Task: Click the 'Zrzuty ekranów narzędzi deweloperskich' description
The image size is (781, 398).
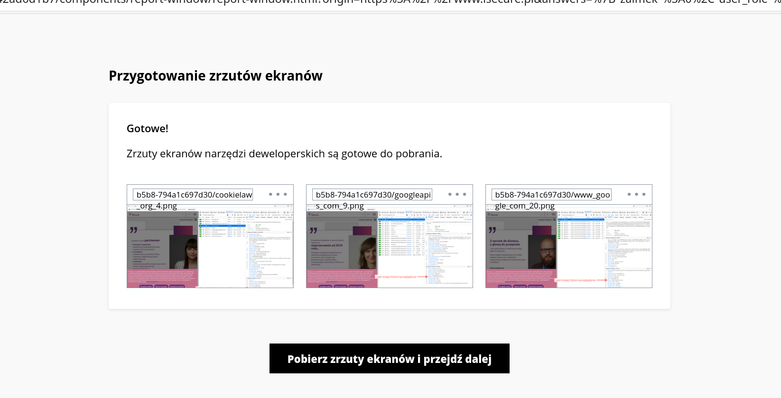Action: pos(284,154)
